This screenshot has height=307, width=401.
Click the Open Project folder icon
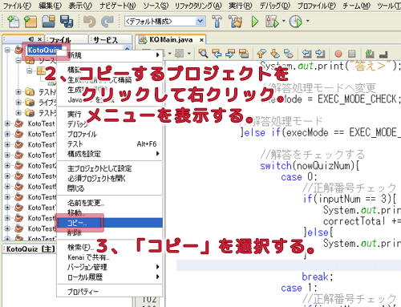48,22
